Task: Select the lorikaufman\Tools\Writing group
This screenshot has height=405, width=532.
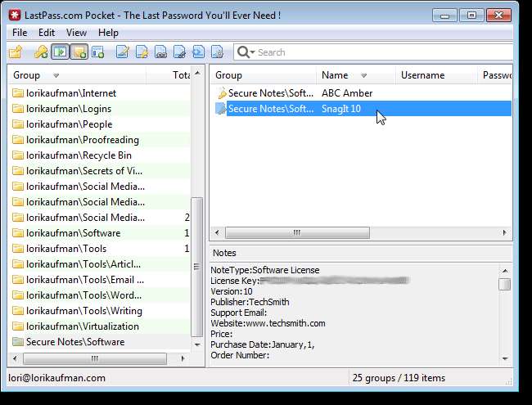Action: coord(100,311)
